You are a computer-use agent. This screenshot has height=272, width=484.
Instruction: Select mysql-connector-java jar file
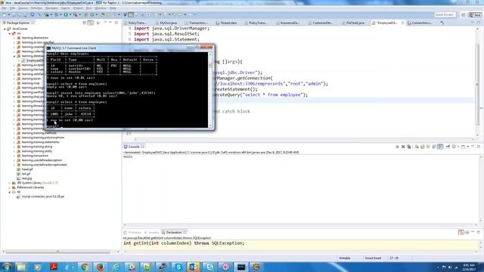(43, 196)
